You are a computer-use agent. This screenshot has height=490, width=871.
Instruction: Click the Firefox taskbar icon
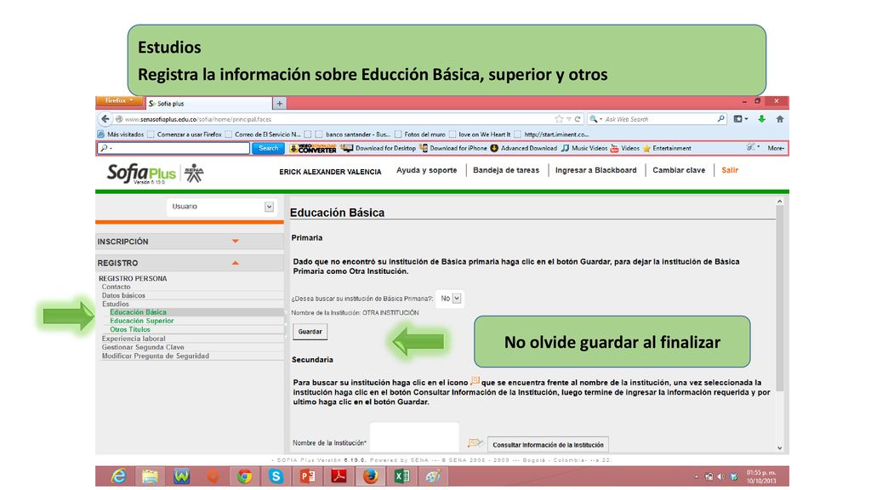pyautogui.click(x=371, y=476)
